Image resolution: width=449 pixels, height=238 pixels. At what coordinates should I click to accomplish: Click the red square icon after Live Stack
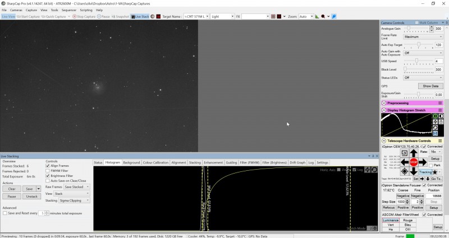[158, 17]
